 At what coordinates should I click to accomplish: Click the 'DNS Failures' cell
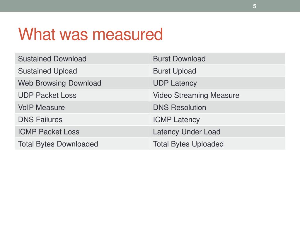tap(82, 120)
